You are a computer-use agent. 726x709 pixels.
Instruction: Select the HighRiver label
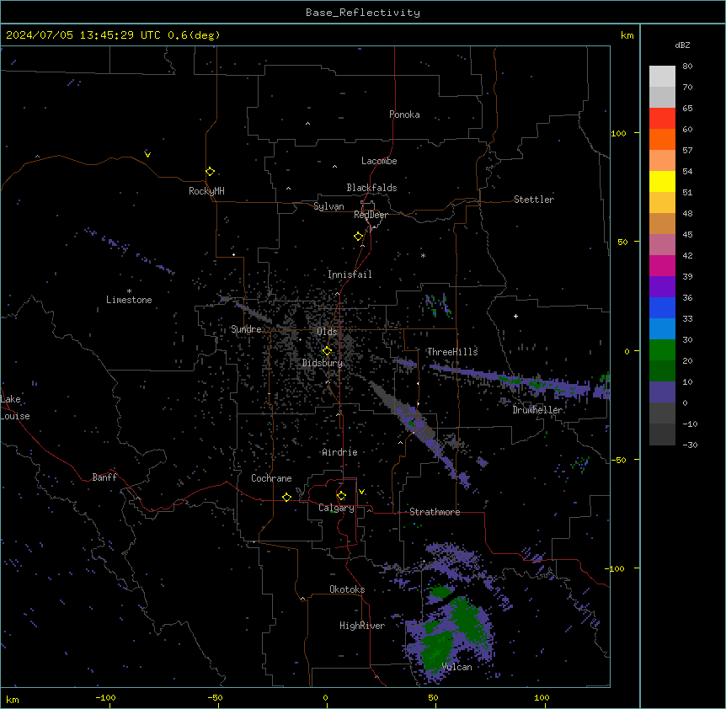(361, 626)
